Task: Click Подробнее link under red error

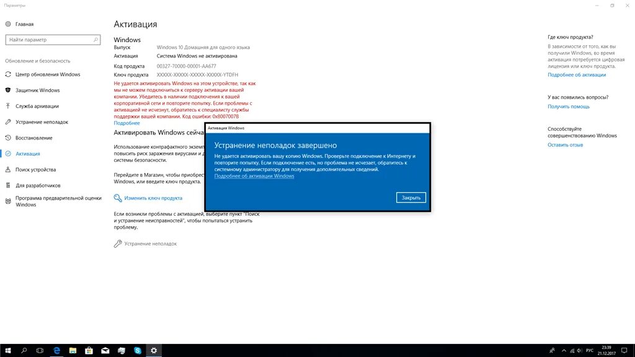Action: tap(127, 123)
